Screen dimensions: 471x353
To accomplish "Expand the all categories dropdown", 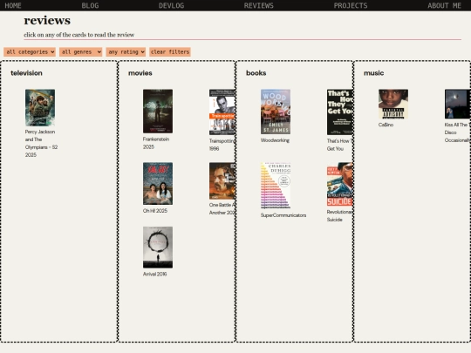I will [30, 52].
